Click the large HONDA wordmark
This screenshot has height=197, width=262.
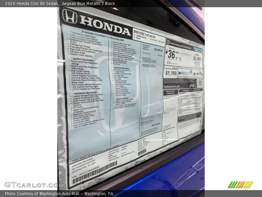pos(105,26)
